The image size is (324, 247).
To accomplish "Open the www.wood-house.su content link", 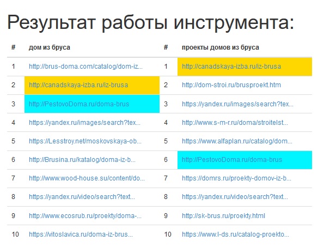I will [87, 178].
